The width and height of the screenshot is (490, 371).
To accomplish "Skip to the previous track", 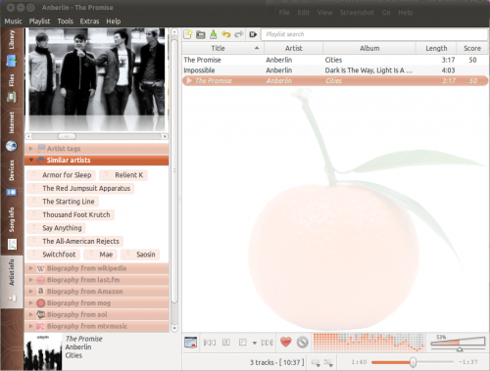I will click(x=210, y=343).
